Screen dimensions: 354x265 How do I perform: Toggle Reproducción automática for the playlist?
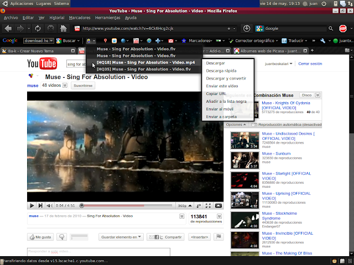coord(253,125)
